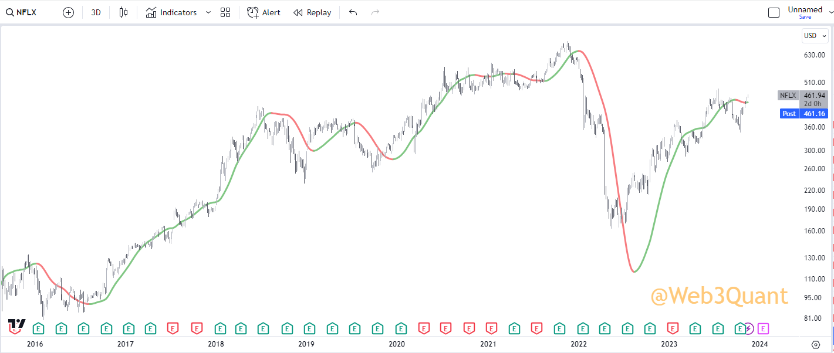The width and height of the screenshot is (834, 353).
Task: Open the 3D time interval selector
Action: pos(96,12)
